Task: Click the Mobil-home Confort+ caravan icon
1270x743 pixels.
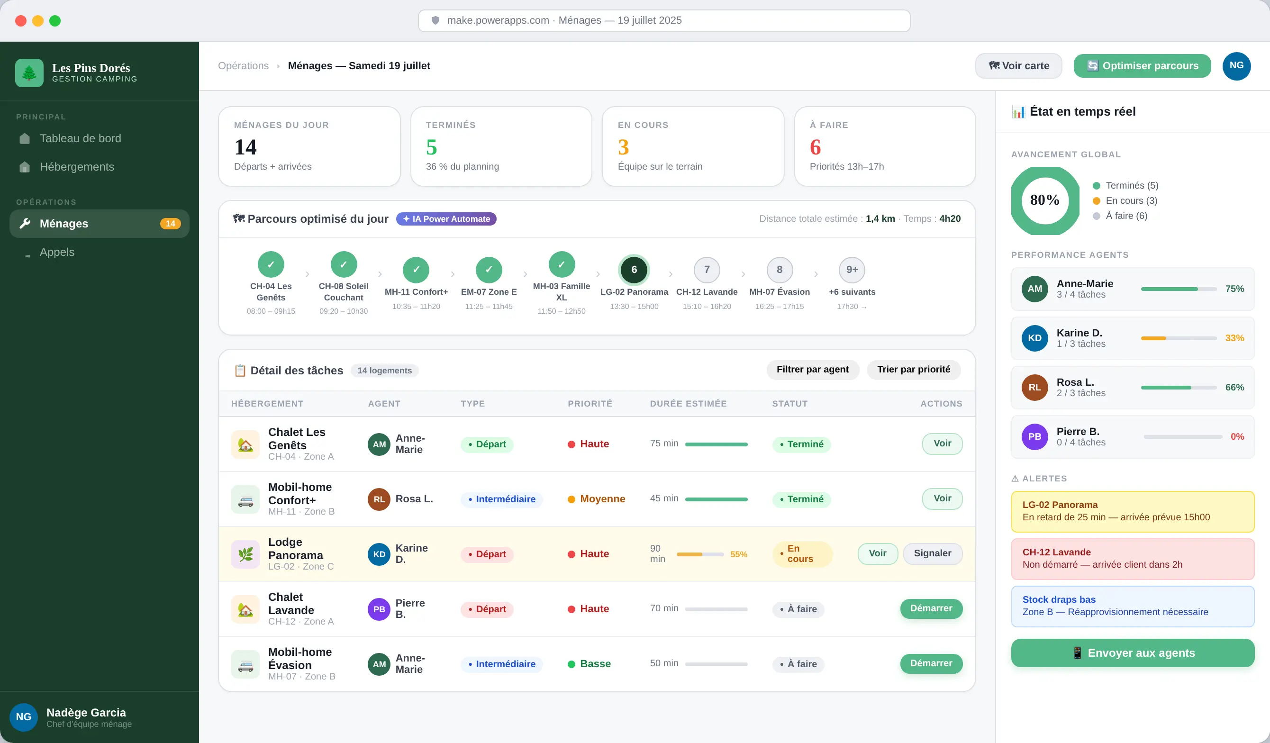Action: pos(245,499)
